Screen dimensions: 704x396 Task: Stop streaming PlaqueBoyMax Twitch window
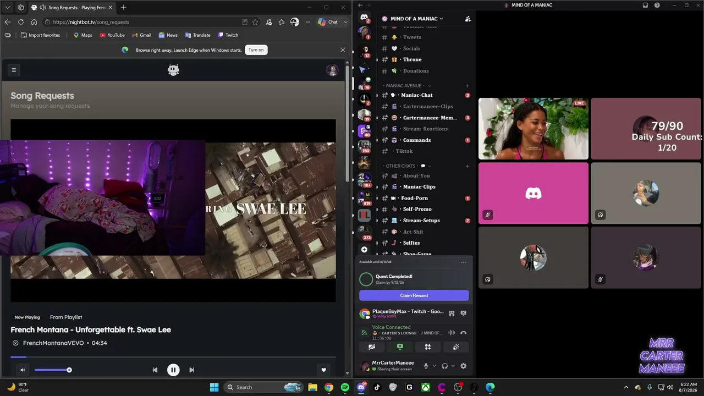coord(463,313)
